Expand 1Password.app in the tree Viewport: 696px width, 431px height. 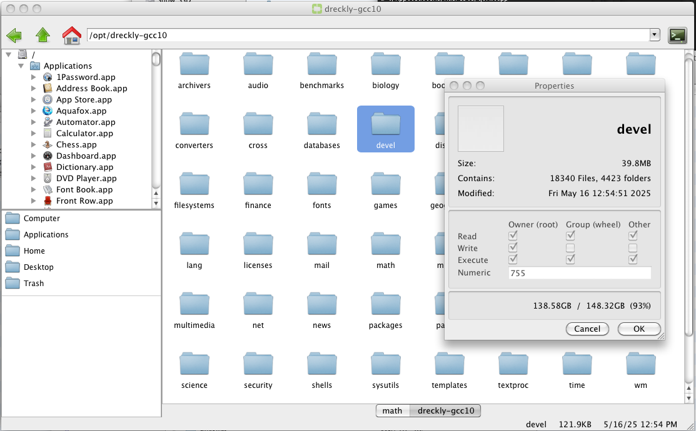click(x=33, y=77)
